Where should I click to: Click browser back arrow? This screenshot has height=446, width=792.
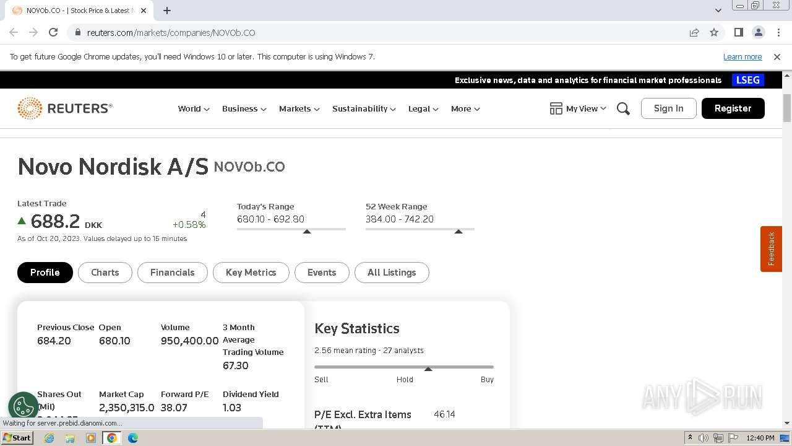14,32
